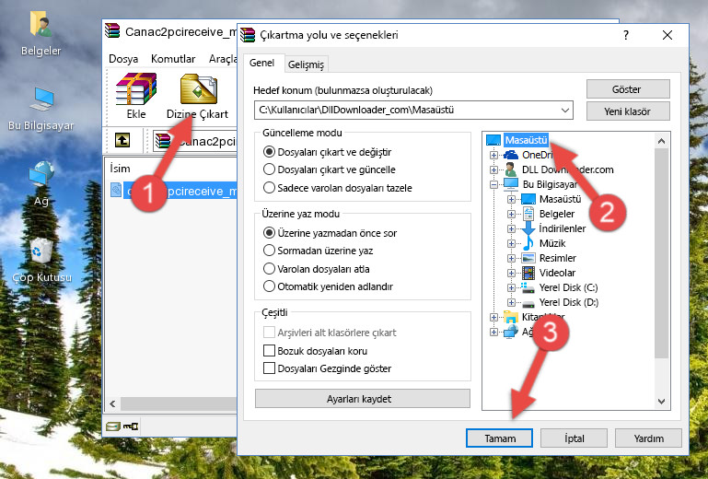
Task: Click WinRAR file list scroll-left arrow
Action: [x=113, y=403]
